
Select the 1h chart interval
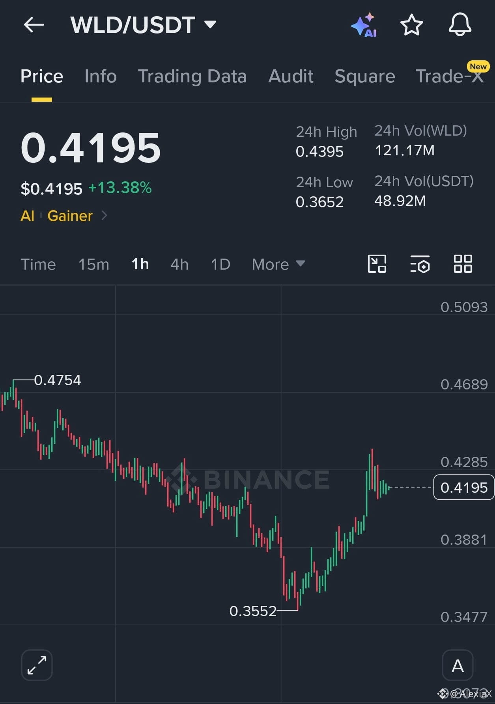[x=140, y=264]
